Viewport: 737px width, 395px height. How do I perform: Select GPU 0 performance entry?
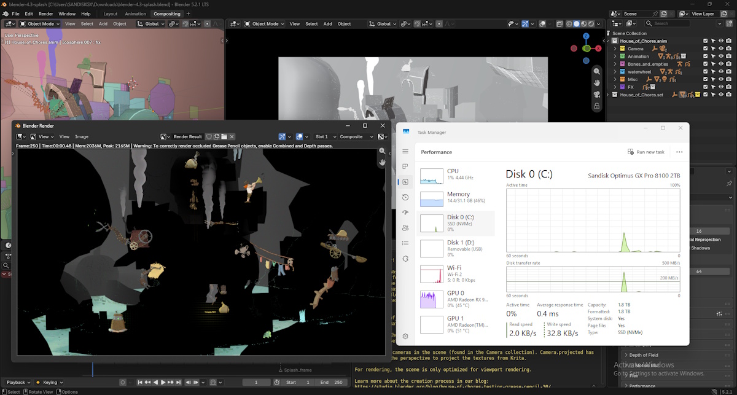point(456,298)
